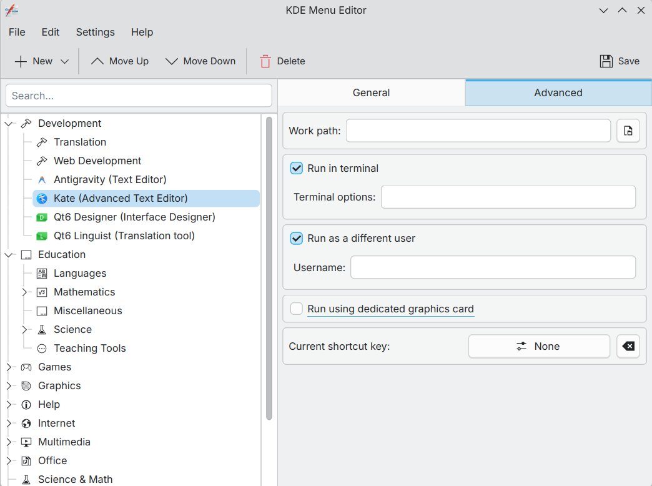Viewport: 652px width, 486px height.
Task: Open the Settings menu
Action: [95, 32]
